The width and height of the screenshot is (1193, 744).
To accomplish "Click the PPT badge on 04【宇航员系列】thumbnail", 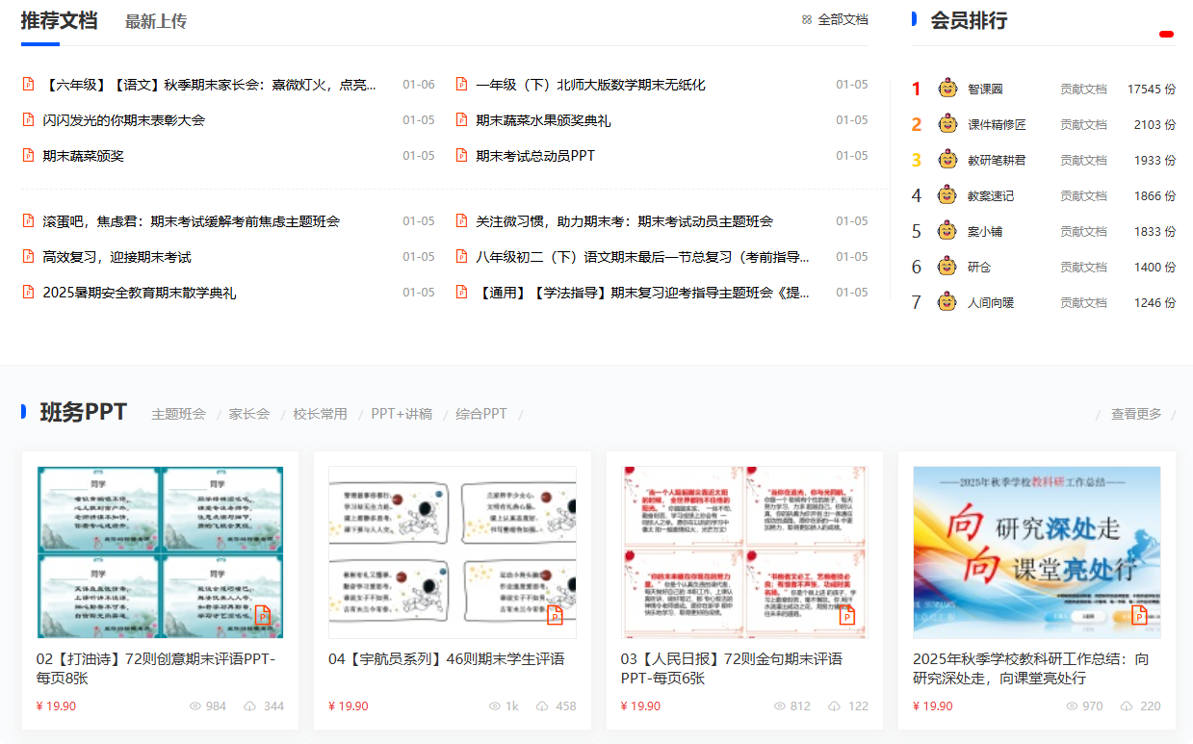I will (555, 614).
